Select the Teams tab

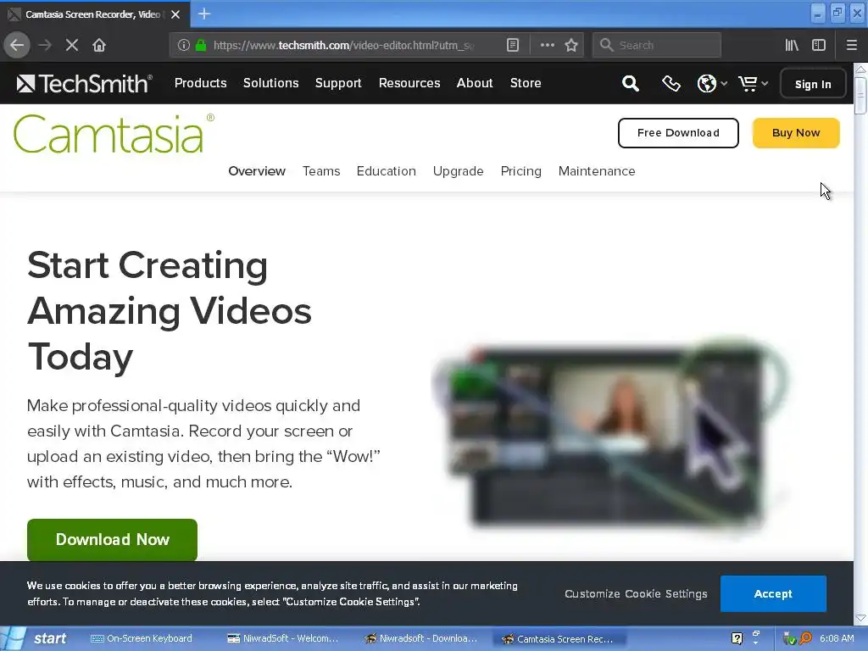tap(321, 171)
